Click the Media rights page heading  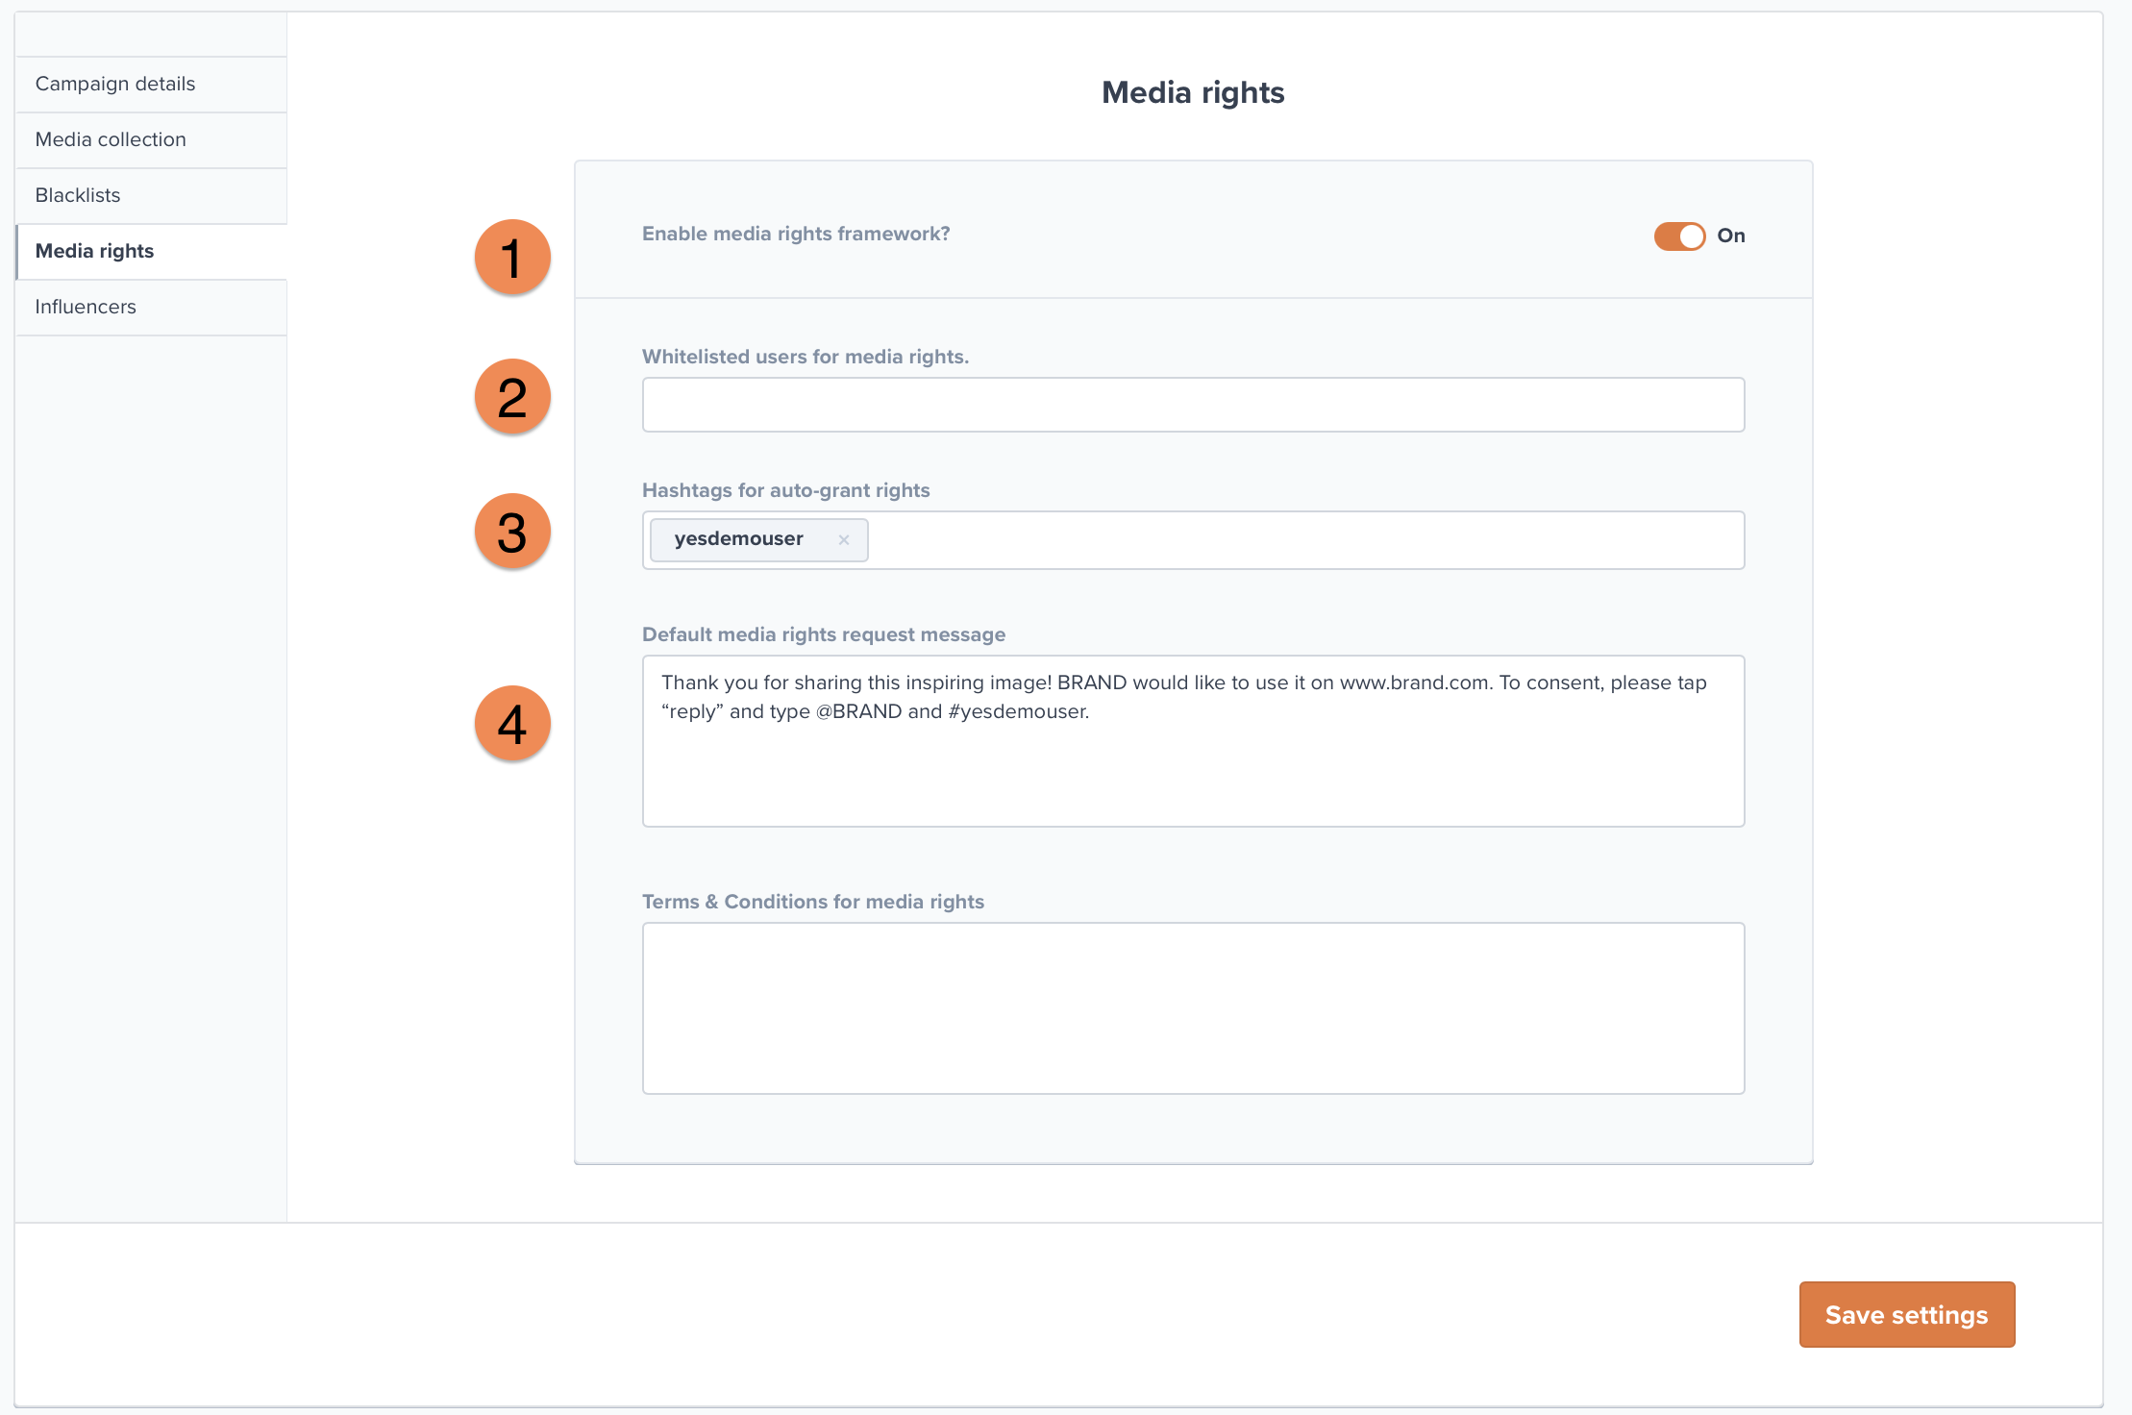click(1193, 92)
